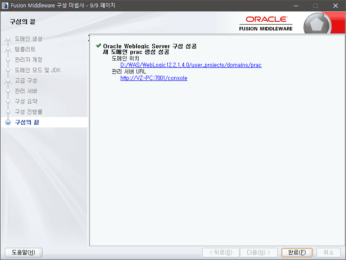Close the configuration wizard window
Image resolution: width=346 pixels, height=260 pixels.
336,6
